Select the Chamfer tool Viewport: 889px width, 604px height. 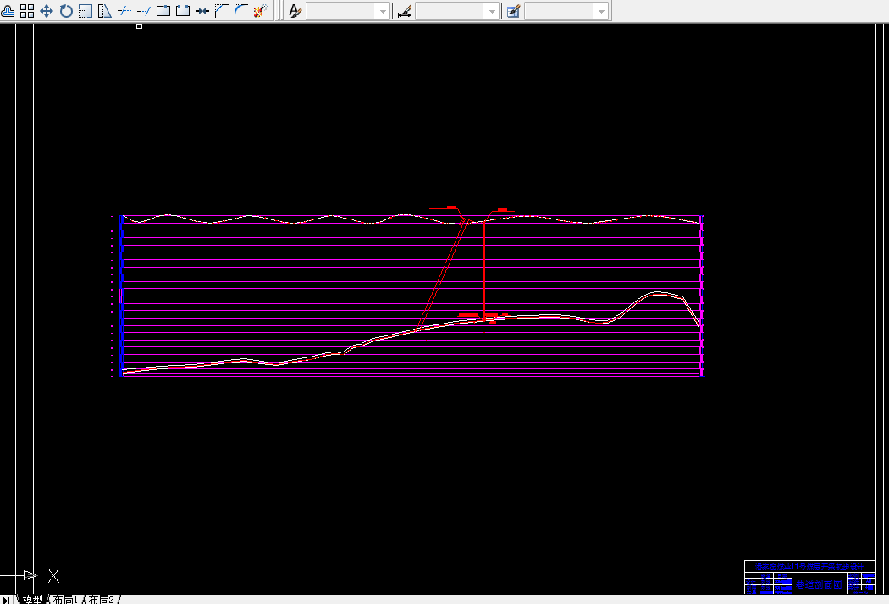click(x=222, y=11)
